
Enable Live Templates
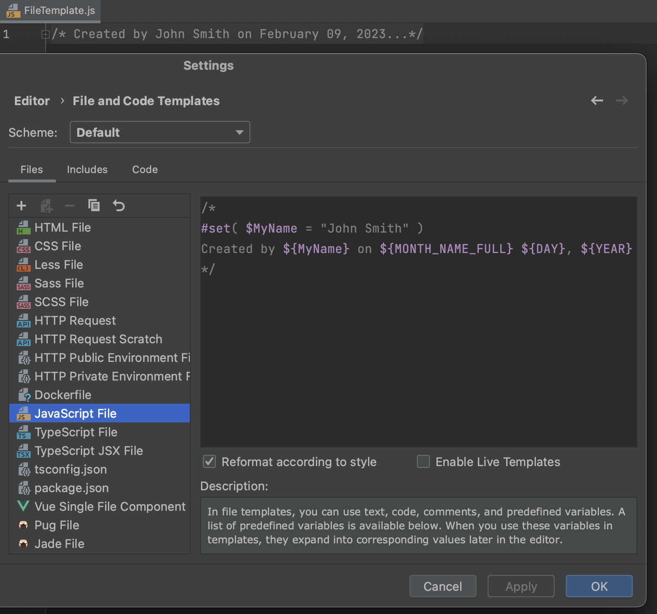(423, 461)
